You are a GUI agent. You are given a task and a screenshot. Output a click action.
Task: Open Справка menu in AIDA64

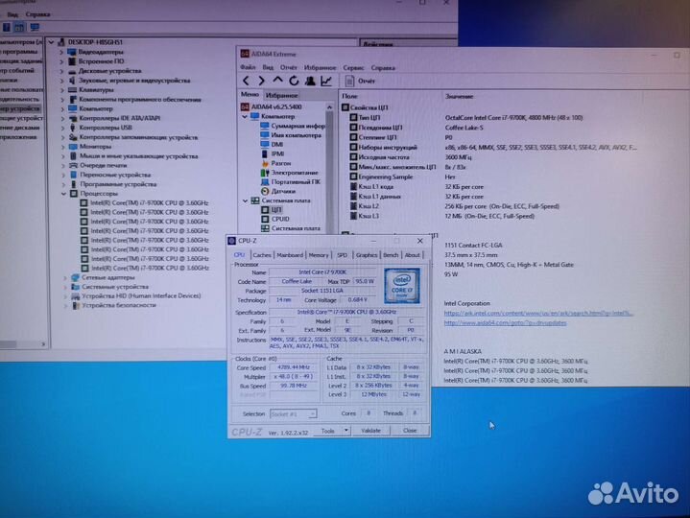383,68
